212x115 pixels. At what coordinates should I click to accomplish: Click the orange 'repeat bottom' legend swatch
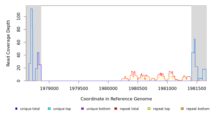[182, 109]
